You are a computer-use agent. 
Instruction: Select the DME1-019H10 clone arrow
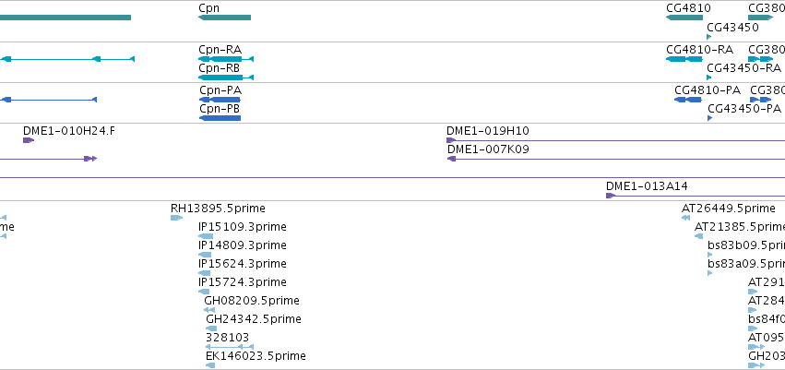pyautogui.click(x=451, y=140)
